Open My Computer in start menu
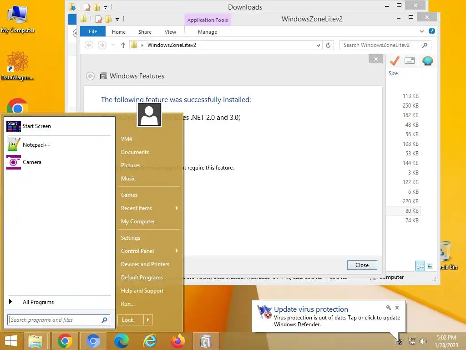Viewport: 466px width, 350px height. click(x=137, y=221)
